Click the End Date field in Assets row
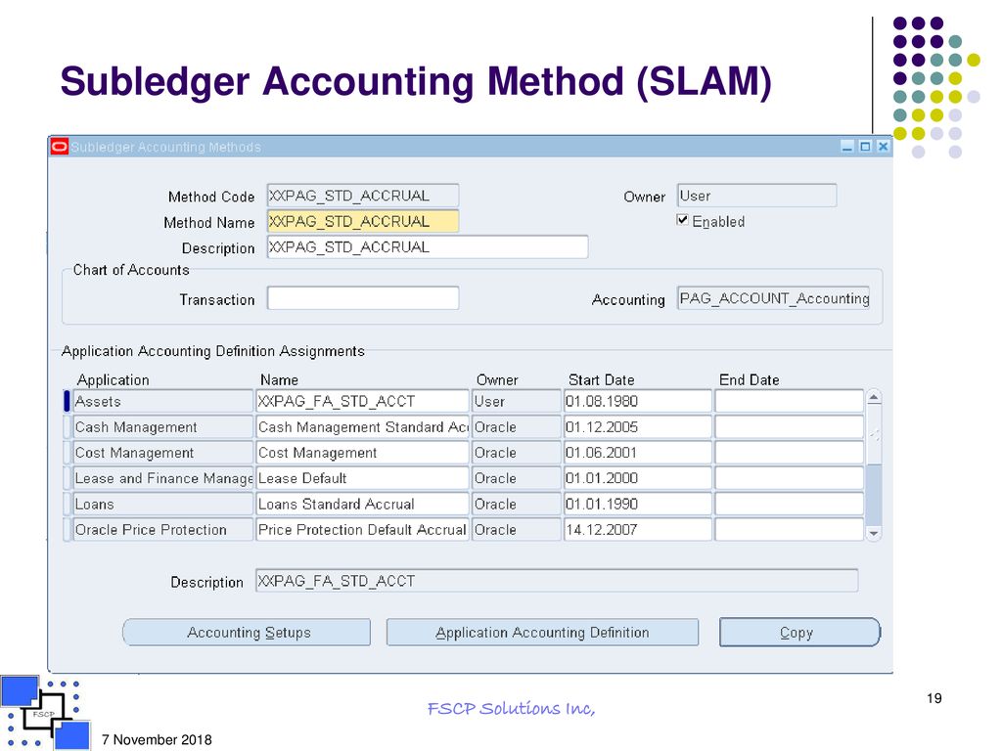The width and height of the screenshot is (1002, 751). coord(790,401)
